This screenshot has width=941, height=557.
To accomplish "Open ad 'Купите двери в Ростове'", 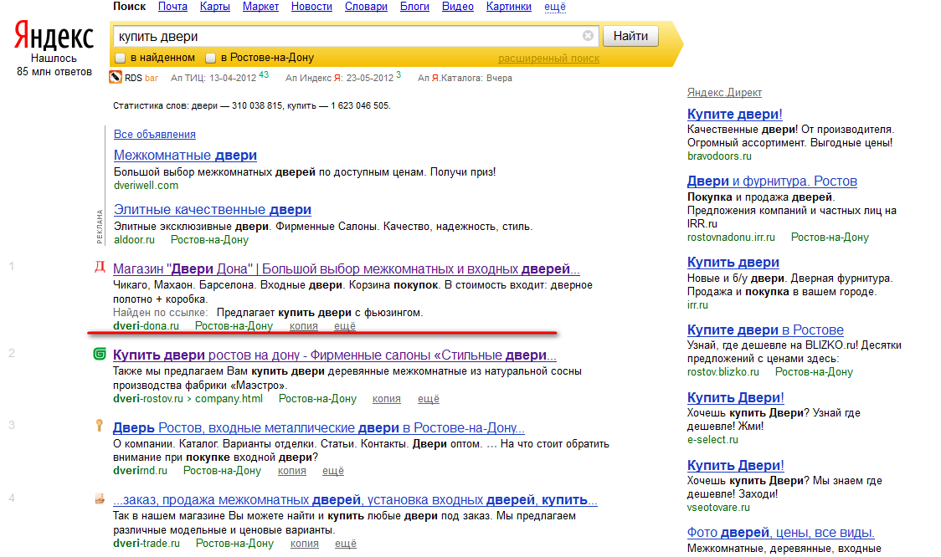I will click(765, 330).
